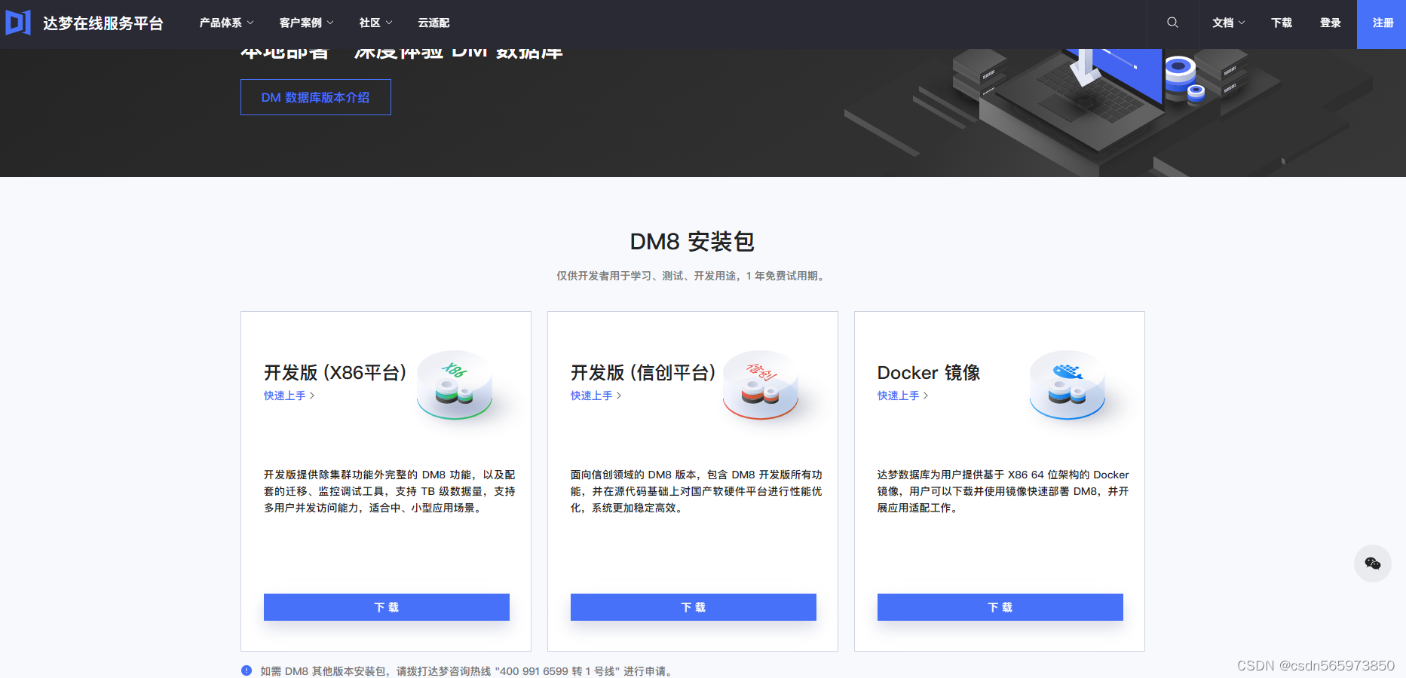The height and width of the screenshot is (678, 1406).
Task: Expand the 客户案例 dropdown menu
Action: pyautogui.click(x=306, y=23)
